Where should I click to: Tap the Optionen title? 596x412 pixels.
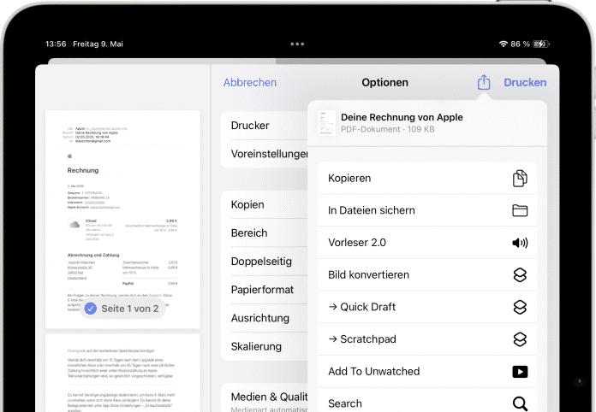384,82
